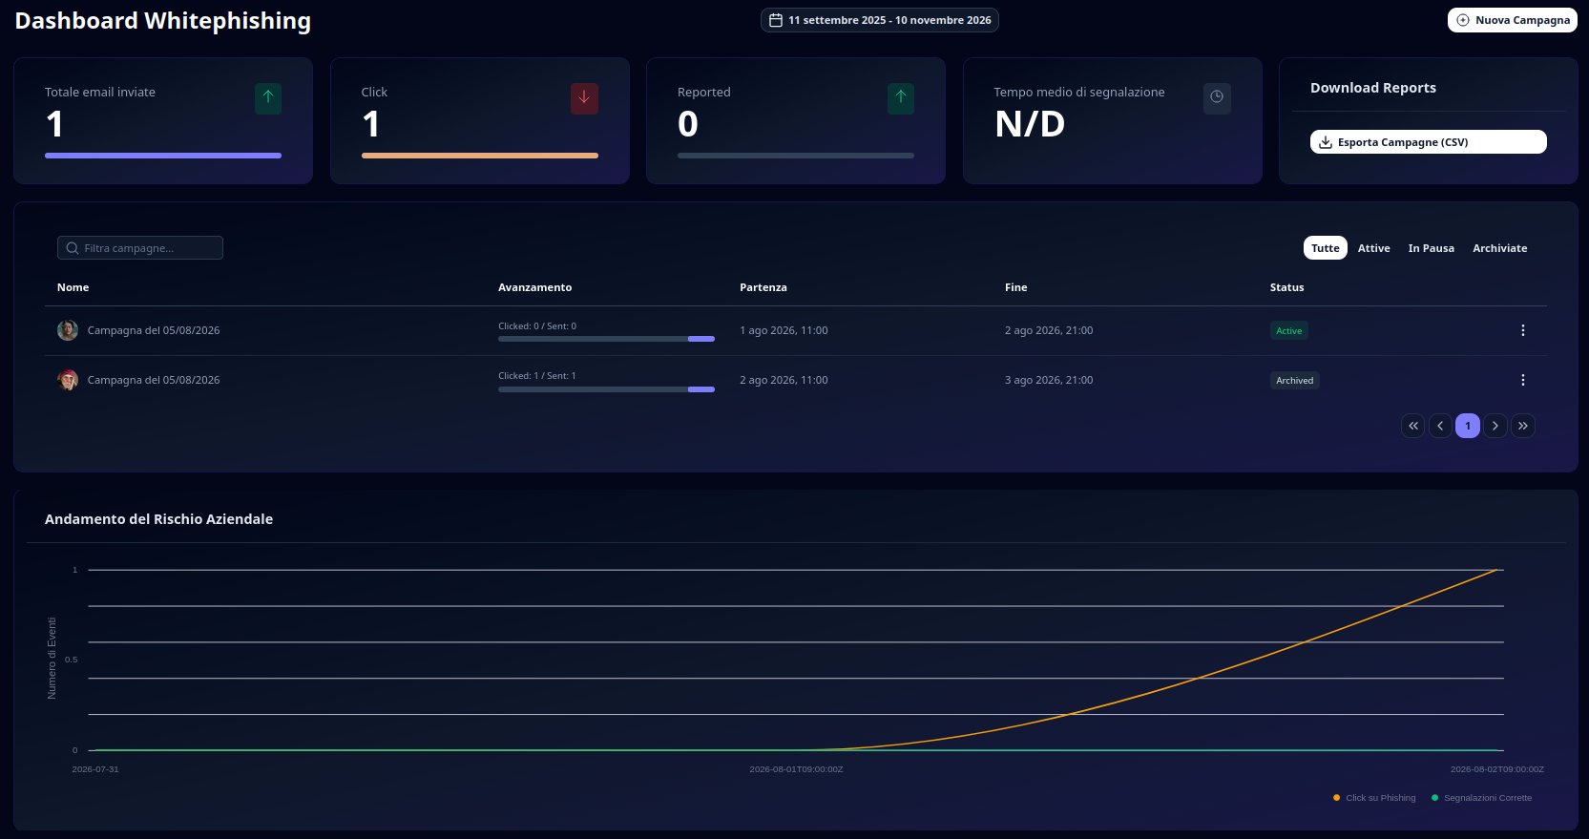Viewport: 1589px width, 839px height.
Task: Click the clock icon on Tempo medio di segnalazione card
Action: coord(1217,98)
